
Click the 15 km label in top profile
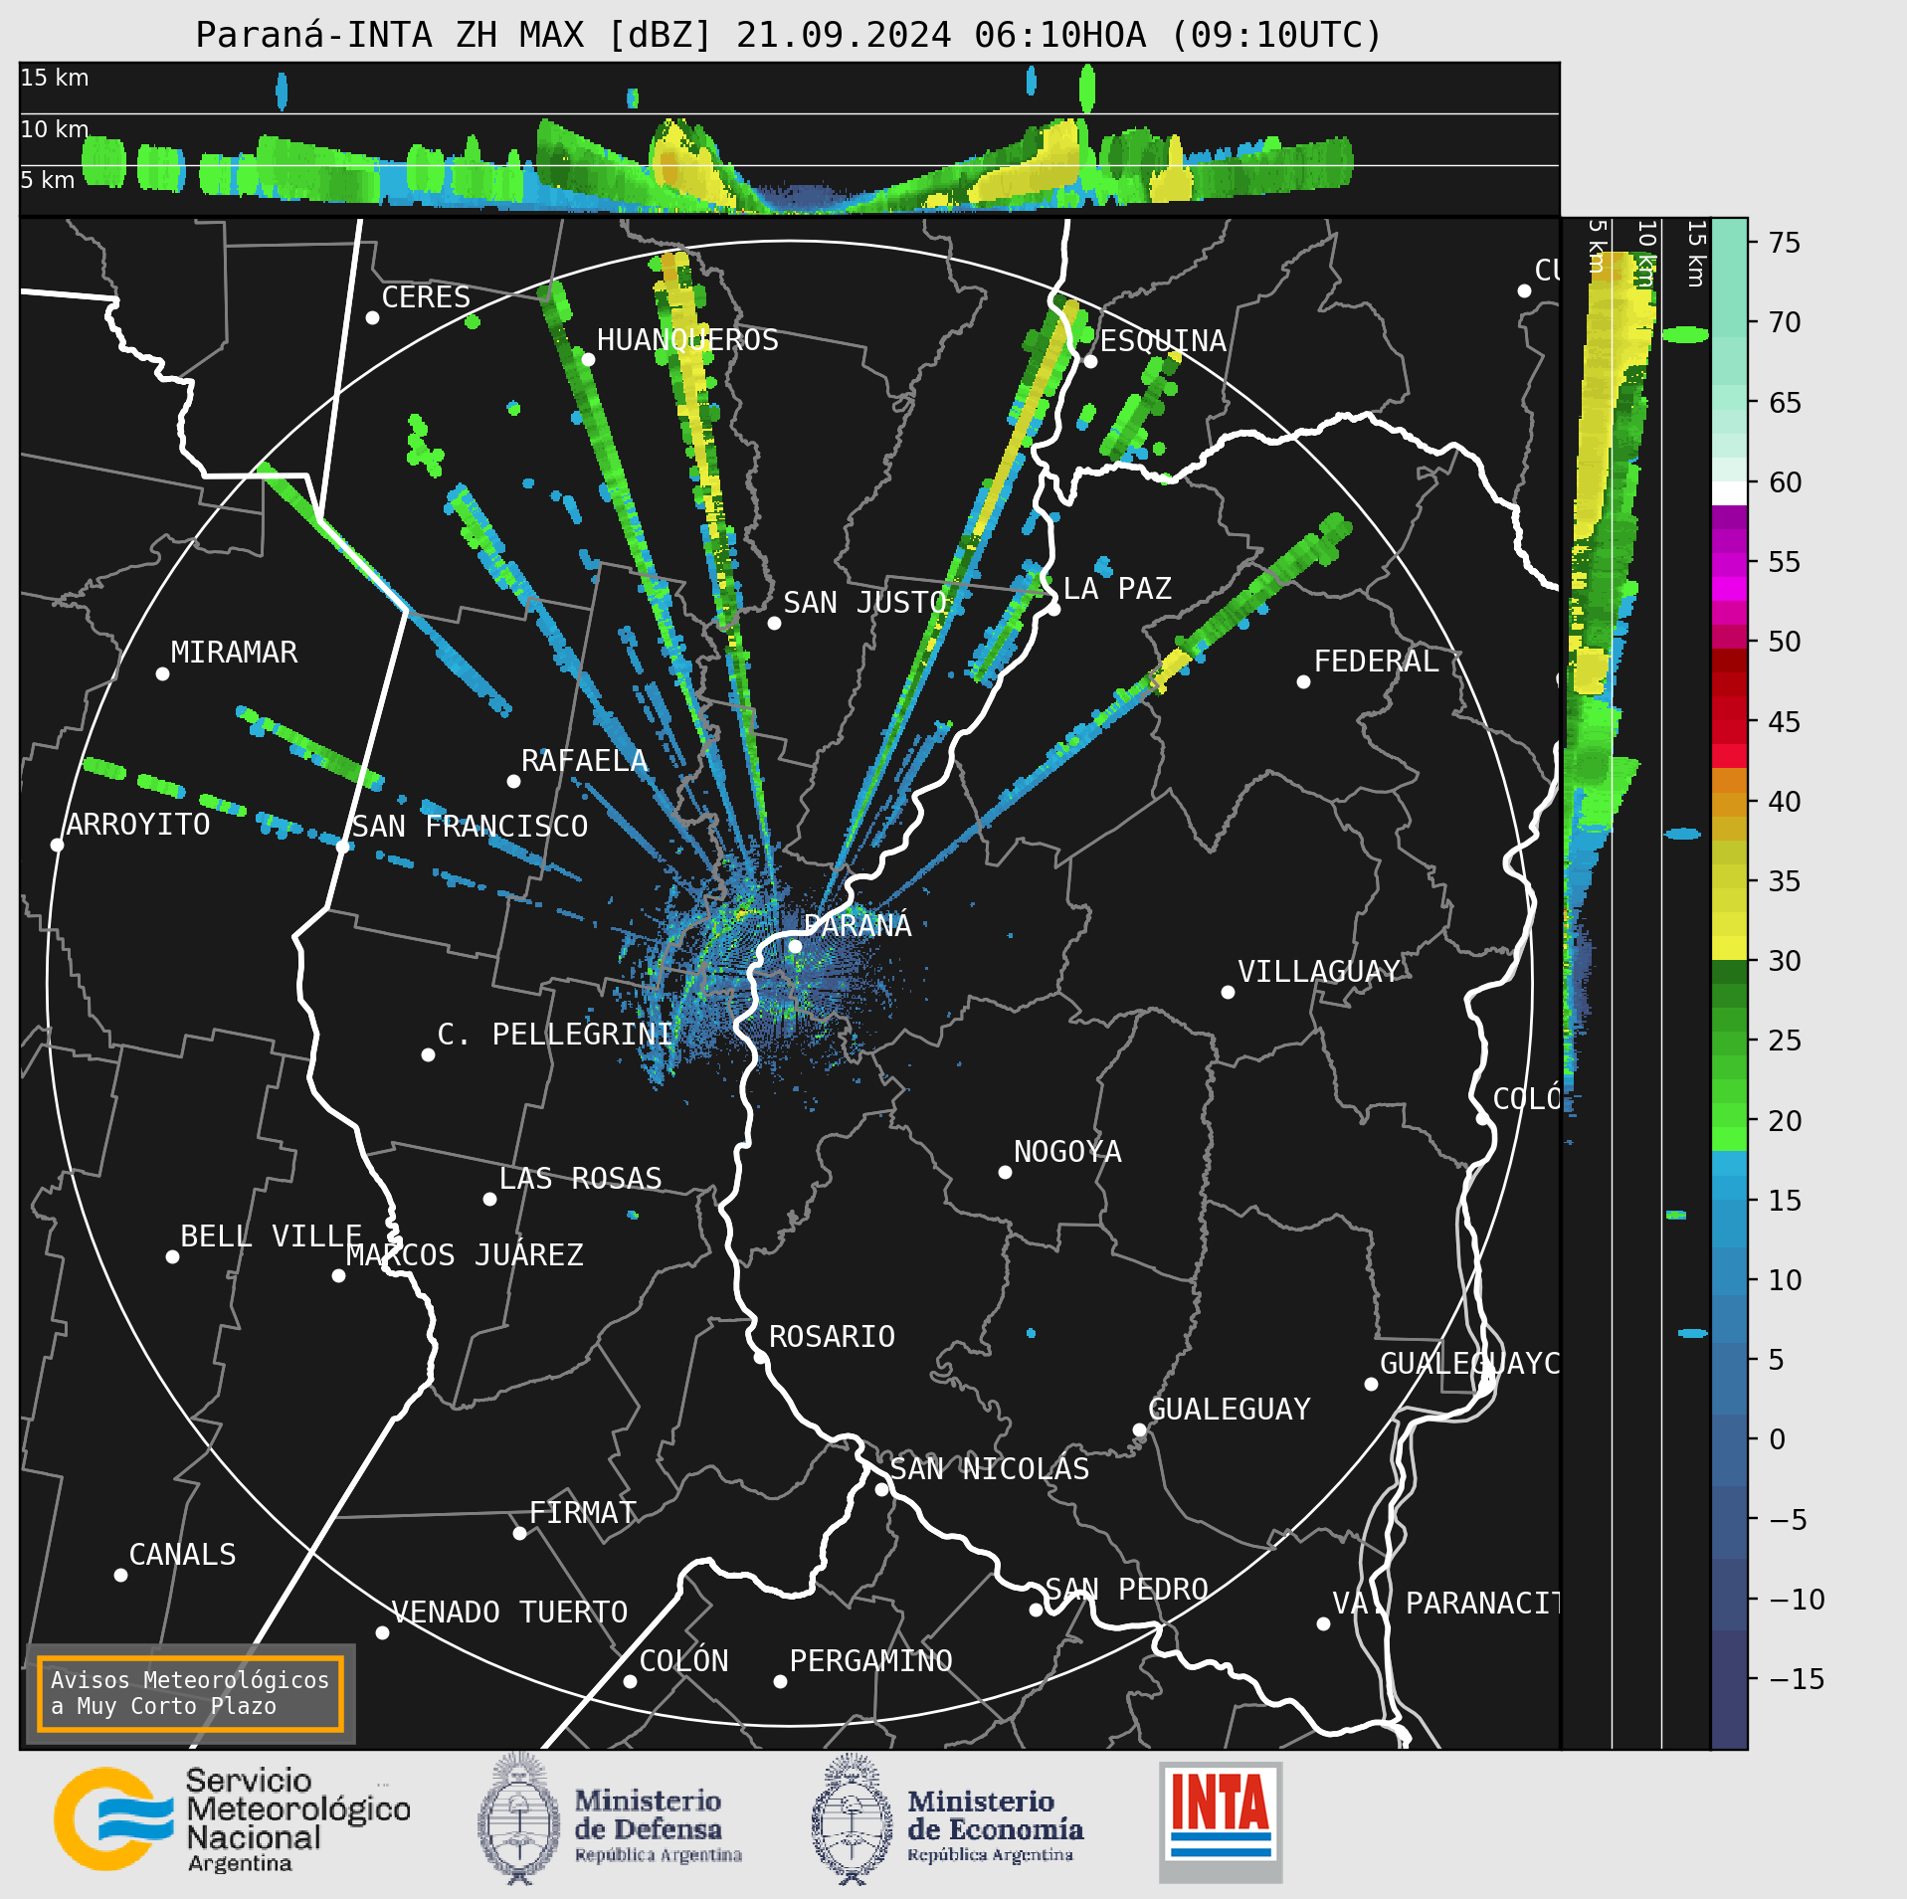tap(55, 78)
